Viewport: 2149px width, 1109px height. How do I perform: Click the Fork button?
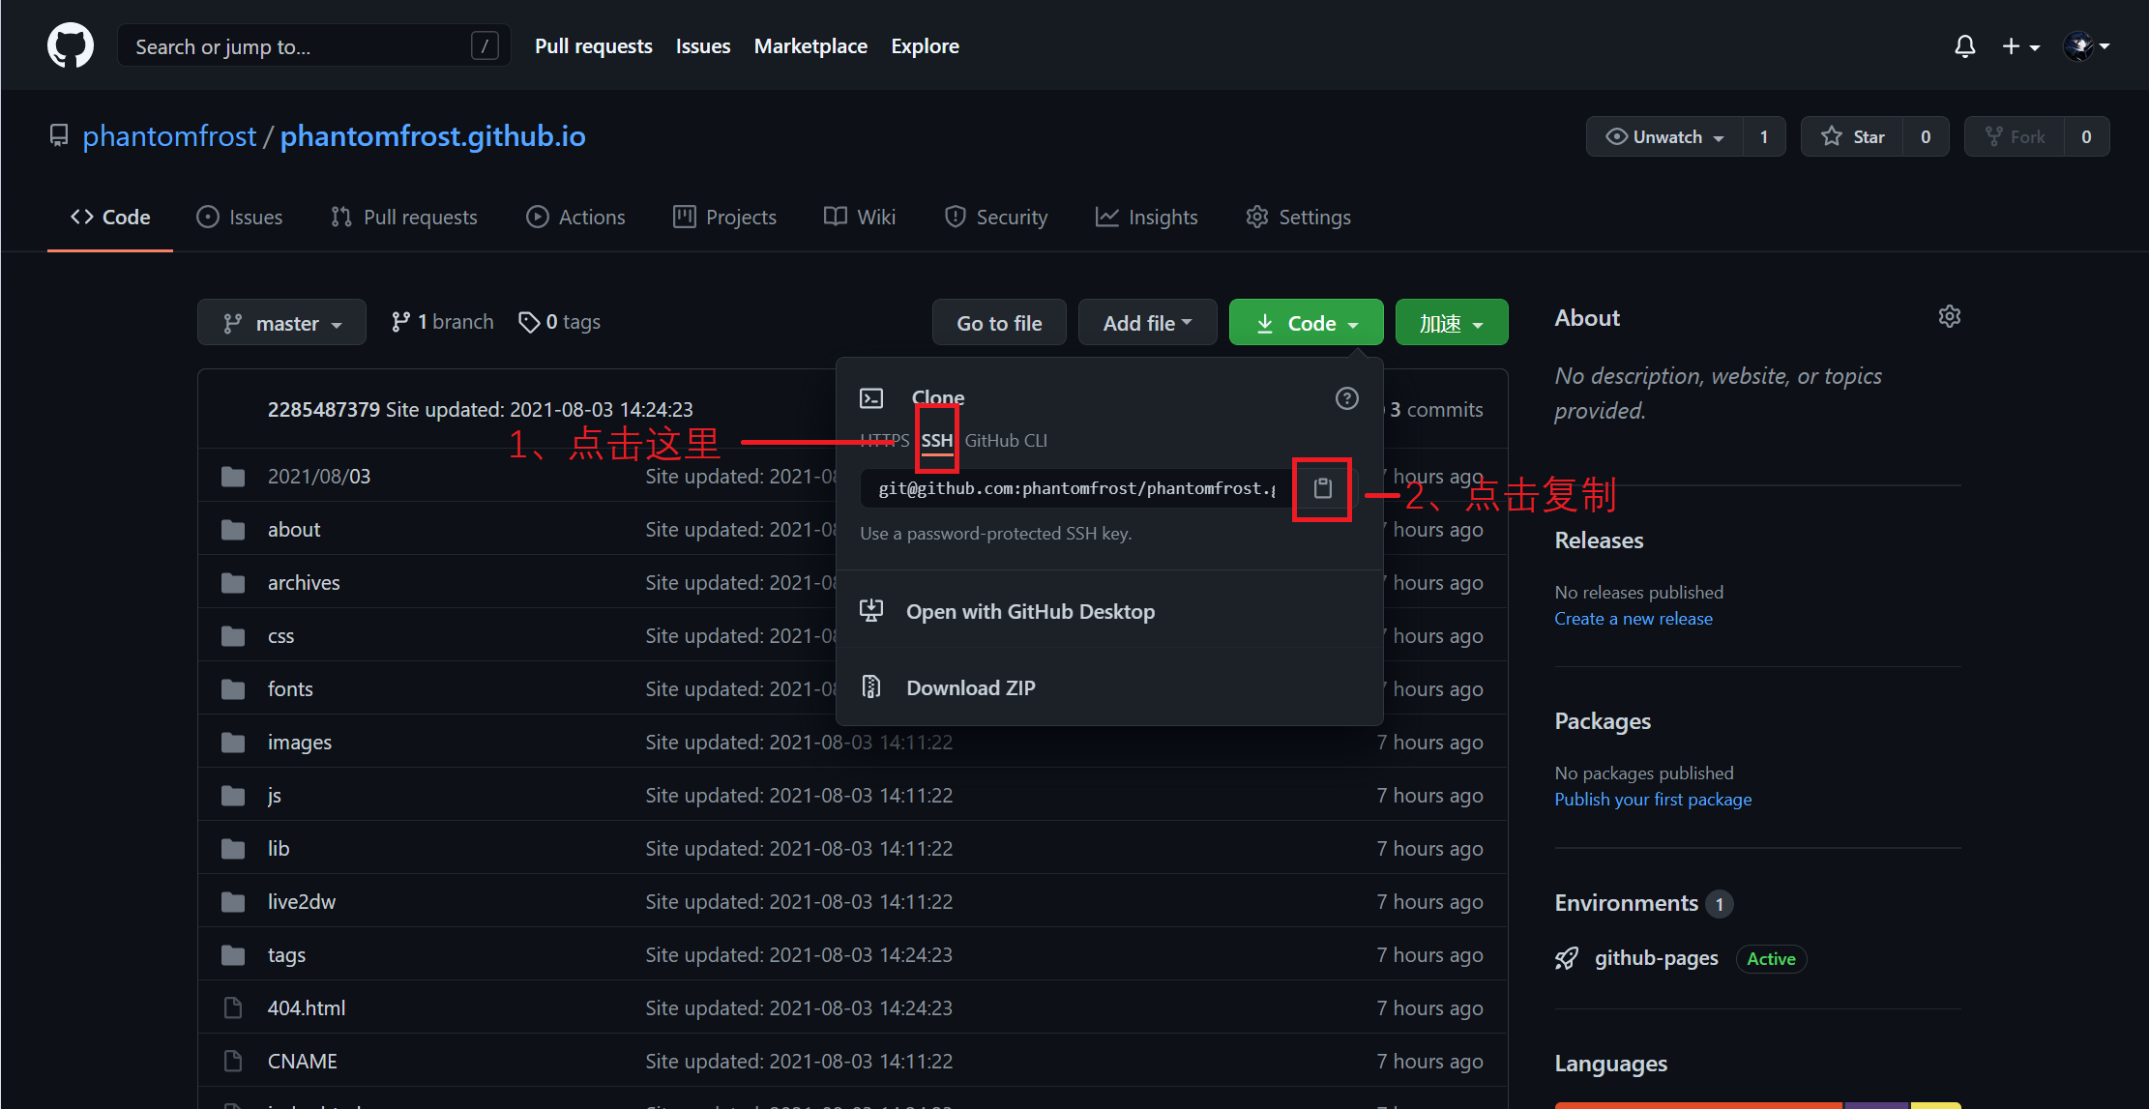coord(2014,136)
